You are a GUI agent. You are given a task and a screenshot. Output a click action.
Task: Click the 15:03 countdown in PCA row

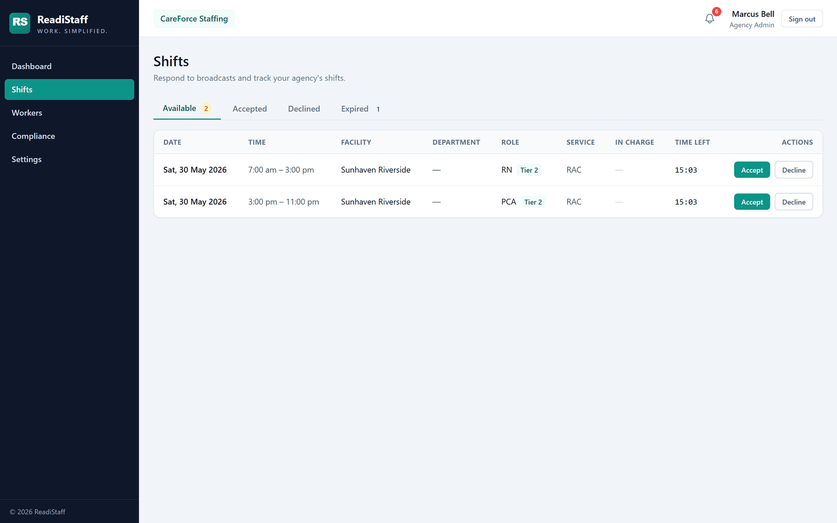[686, 202]
